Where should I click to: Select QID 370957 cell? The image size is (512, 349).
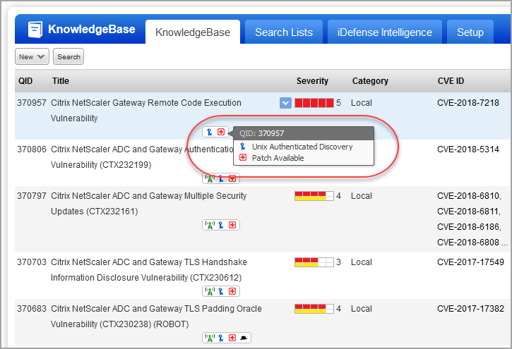(32, 103)
